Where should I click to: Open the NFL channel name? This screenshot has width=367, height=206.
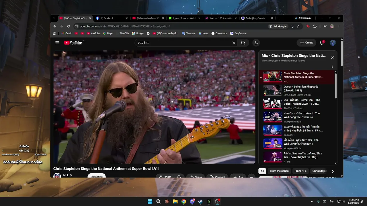66,175
